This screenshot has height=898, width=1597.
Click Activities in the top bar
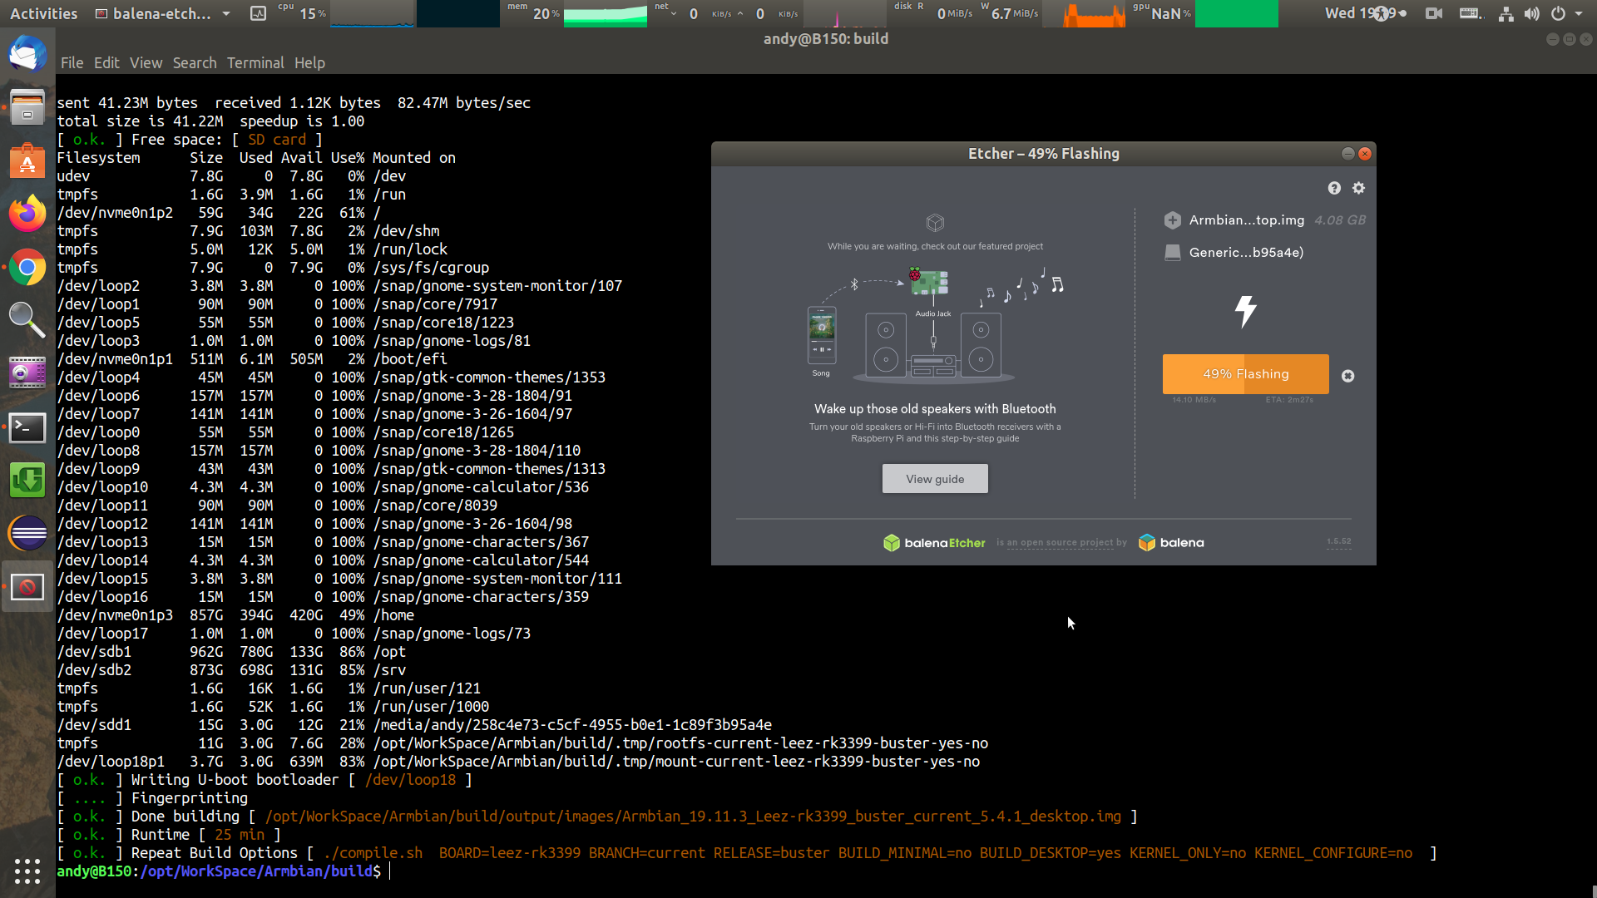(43, 13)
